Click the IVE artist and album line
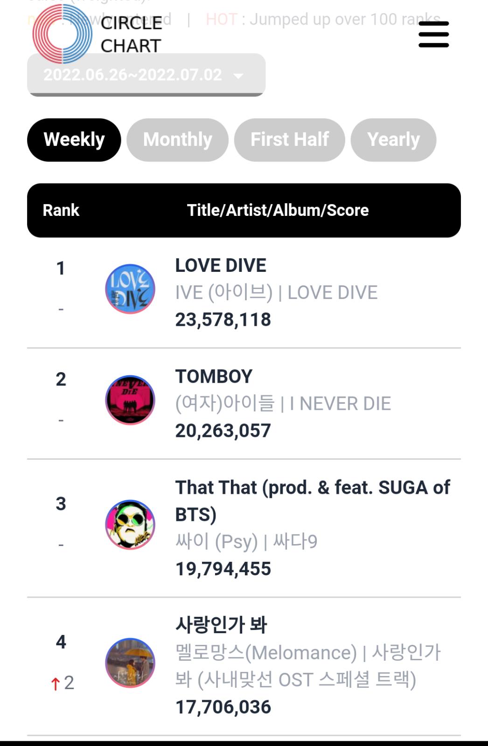 point(276,292)
